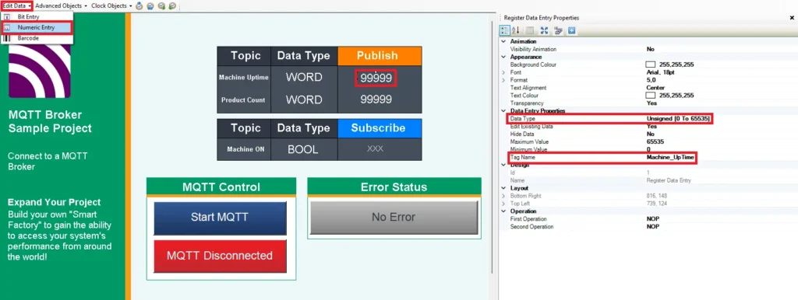Click the blue clock object toolbar icon
The width and height of the screenshot is (798, 300).
[x=150, y=6]
